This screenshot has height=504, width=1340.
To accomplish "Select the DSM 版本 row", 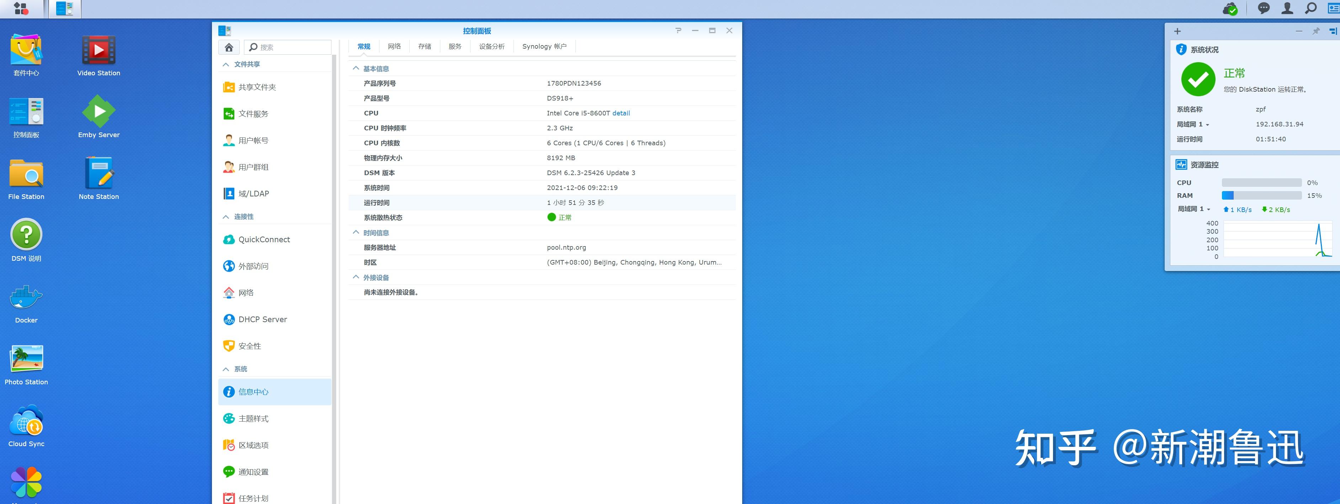I will (542, 173).
